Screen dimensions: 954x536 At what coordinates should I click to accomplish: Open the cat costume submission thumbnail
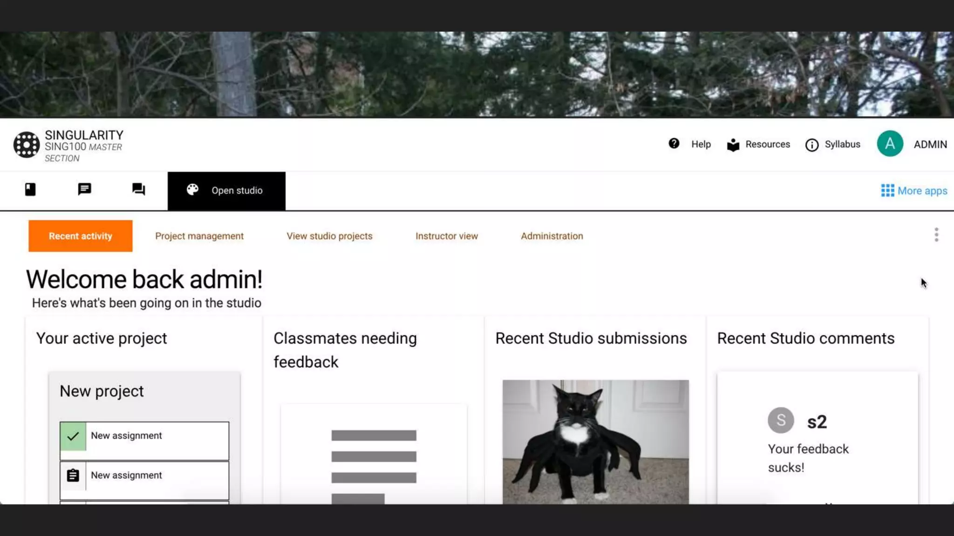[x=595, y=441]
